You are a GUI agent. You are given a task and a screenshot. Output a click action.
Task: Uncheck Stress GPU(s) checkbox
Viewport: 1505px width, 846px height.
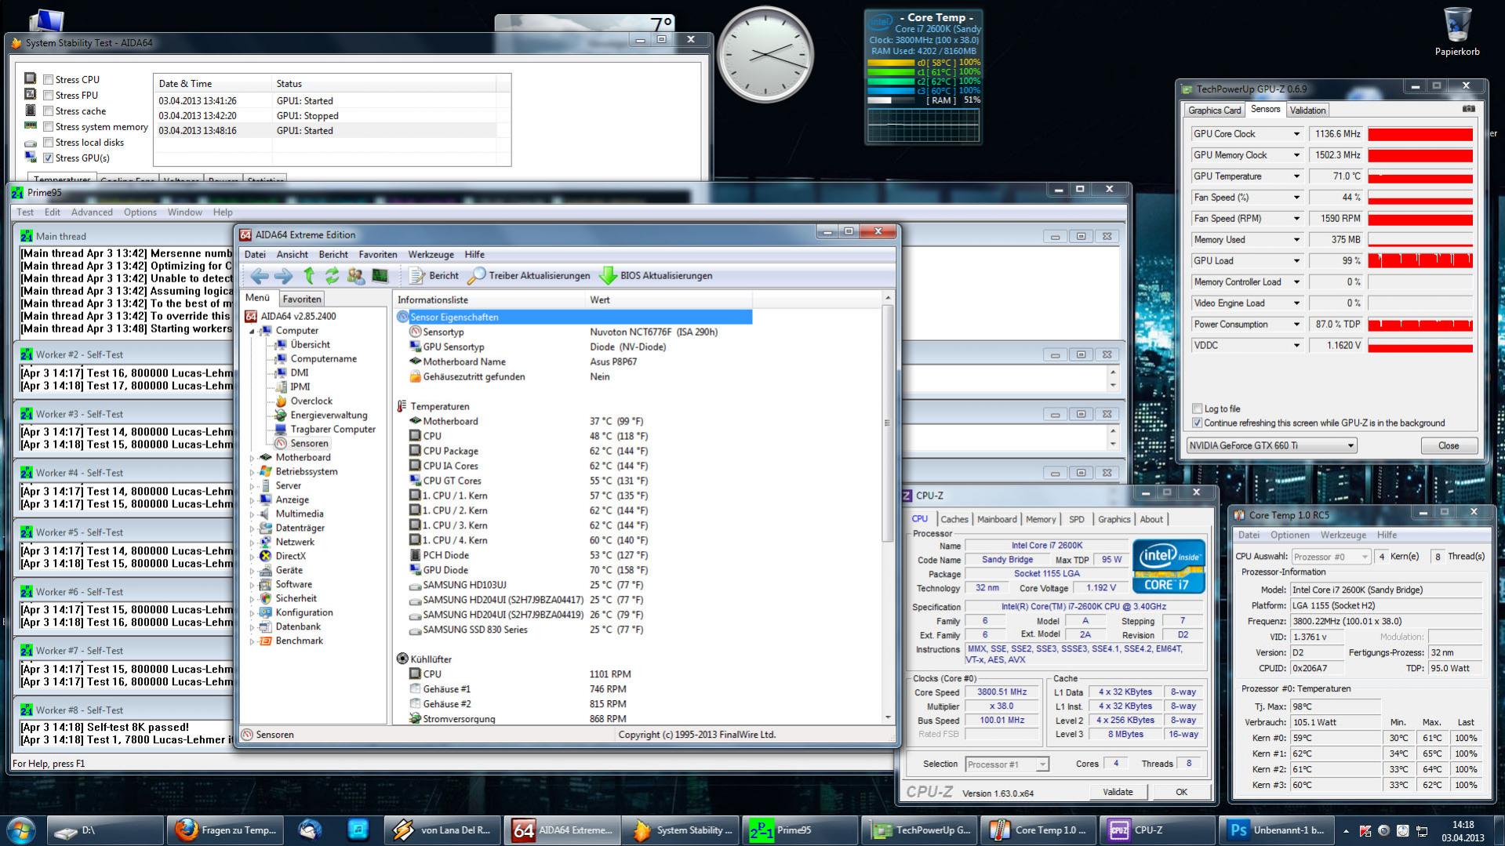(49, 158)
